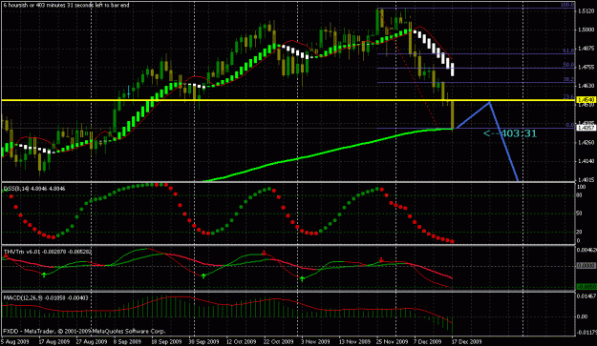Click the 0.01467 value on the MACD scale
The image size is (597, 346).
point(586,295)
